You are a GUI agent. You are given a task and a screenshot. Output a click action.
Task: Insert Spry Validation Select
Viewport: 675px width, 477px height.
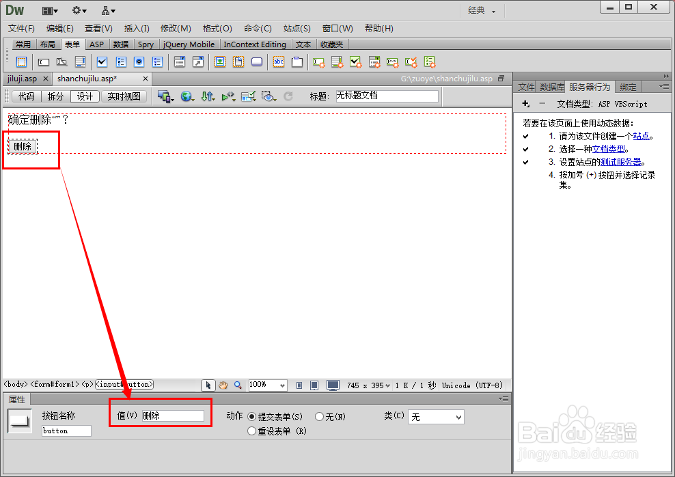[x=374, y=63]
